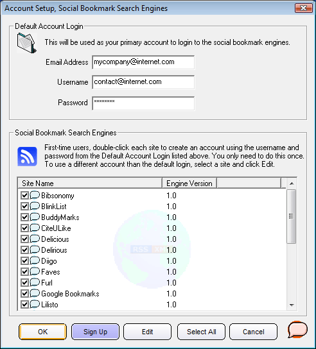The width and height of the screenshot is (316, 349).
Task: Uncheck the Faves checkbox
Action: click(24, 271)
